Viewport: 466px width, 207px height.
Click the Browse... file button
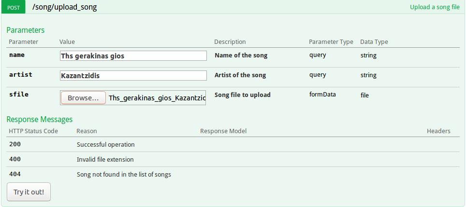pyautogui.click(x=83, y=98)
